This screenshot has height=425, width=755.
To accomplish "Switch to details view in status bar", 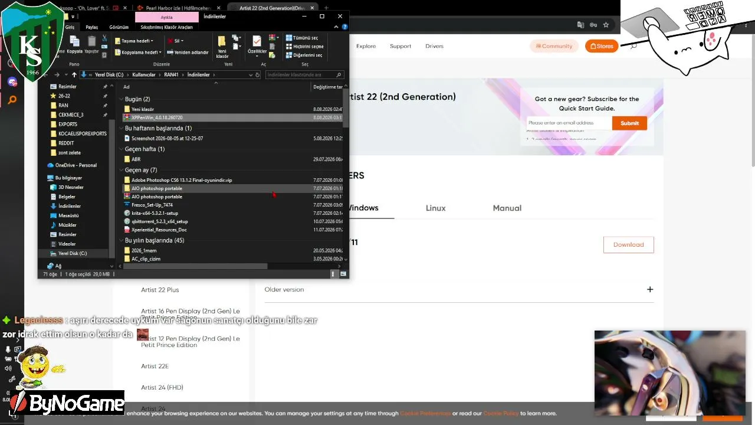I will (x=333, y=274).
